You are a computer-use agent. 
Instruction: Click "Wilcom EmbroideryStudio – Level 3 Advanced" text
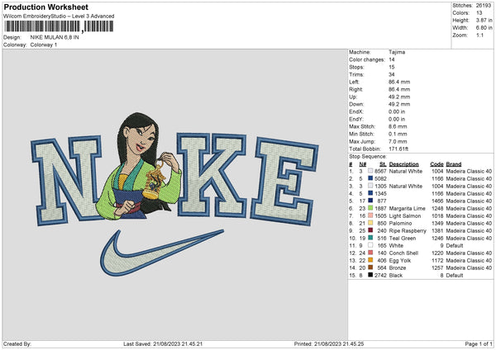click(59, 17)
